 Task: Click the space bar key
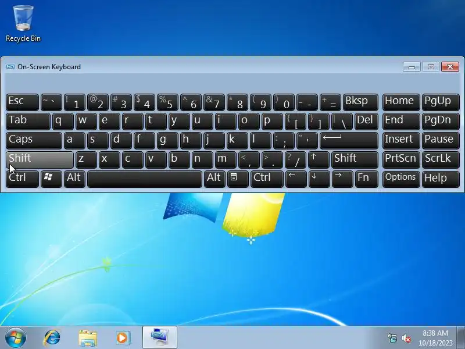click(x=145, y=179)
